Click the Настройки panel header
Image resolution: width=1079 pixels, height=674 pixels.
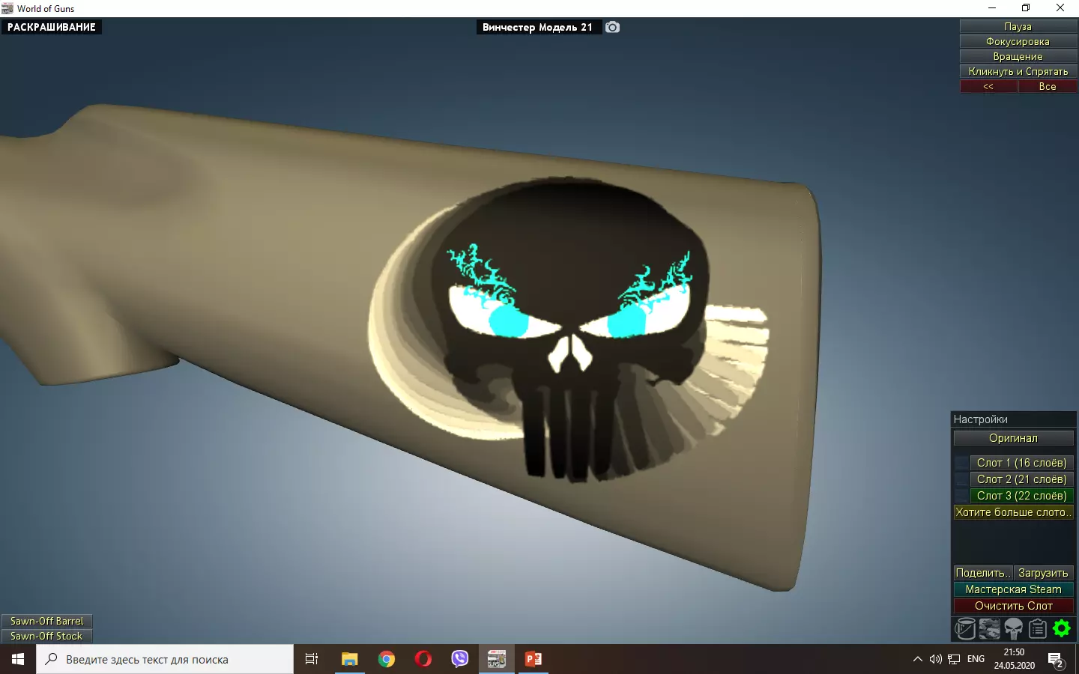1014,419
